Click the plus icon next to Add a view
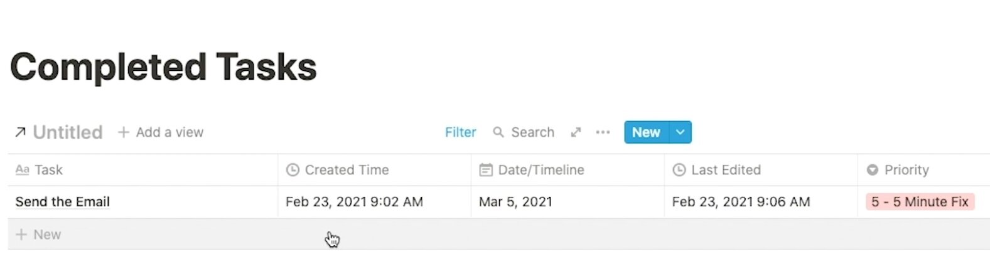This screenshot has height=269, width=990. tap(124, 132)
